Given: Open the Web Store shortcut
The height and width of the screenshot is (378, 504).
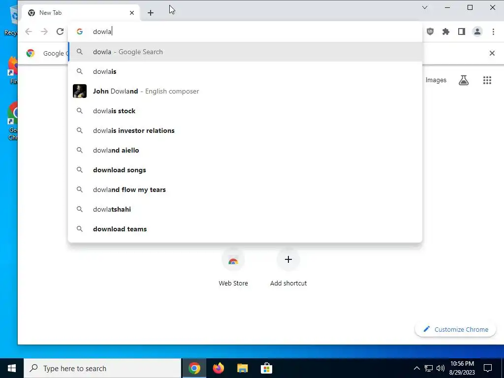Looking at the screenshot, I should pos(233,268).
